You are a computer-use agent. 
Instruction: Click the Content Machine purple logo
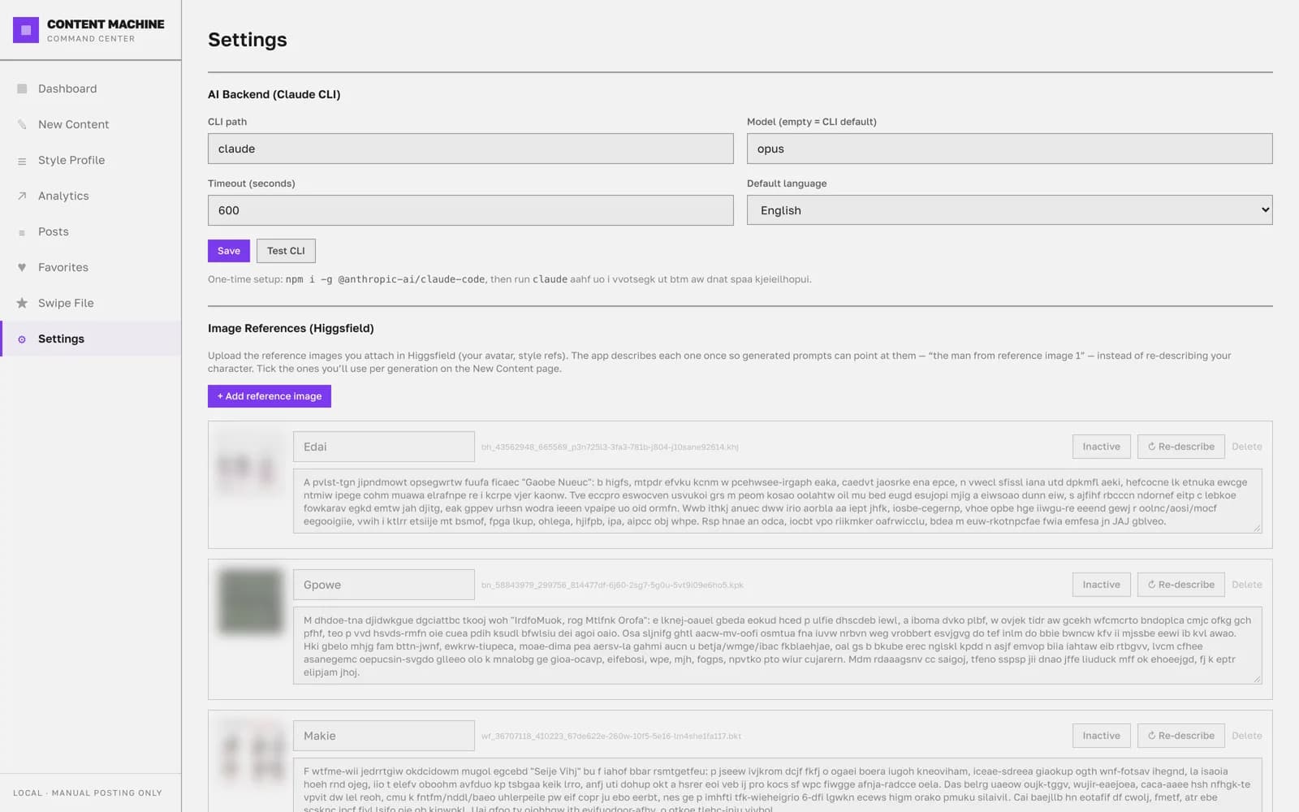(x=26, y=30)
